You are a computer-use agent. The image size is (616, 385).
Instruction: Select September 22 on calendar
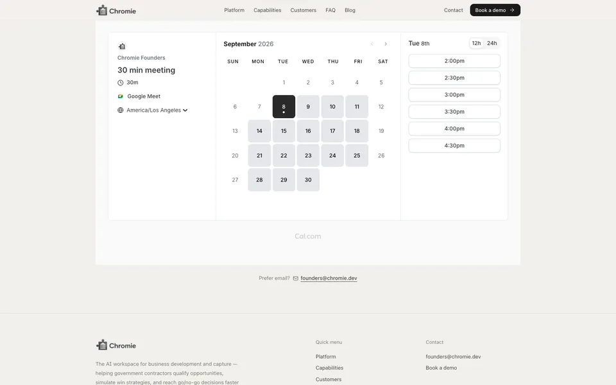click(x=284, y=155)
